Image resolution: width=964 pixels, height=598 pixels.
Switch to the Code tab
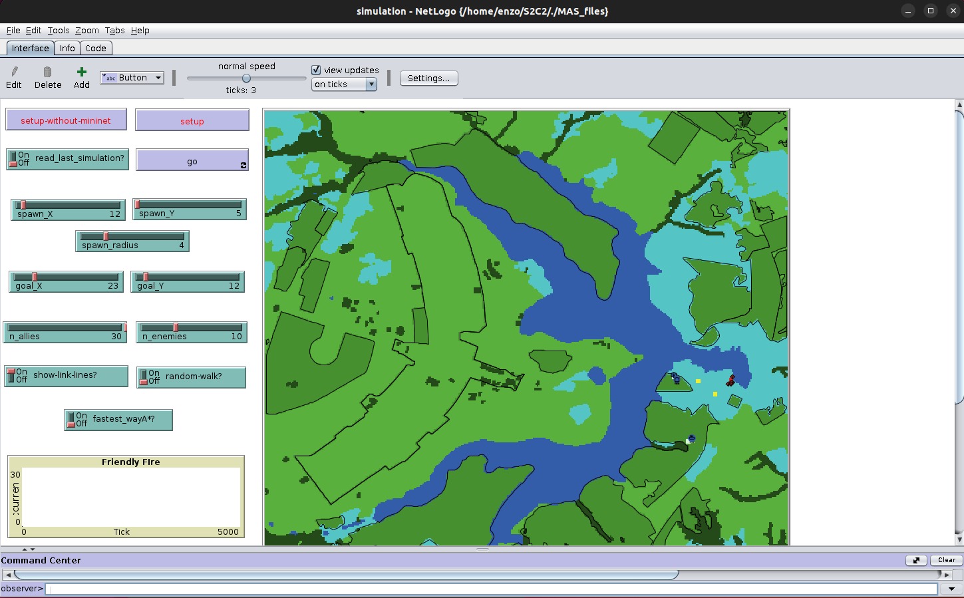pos(96,48)
